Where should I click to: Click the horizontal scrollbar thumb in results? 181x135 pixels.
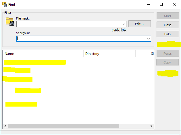[63, 126]
